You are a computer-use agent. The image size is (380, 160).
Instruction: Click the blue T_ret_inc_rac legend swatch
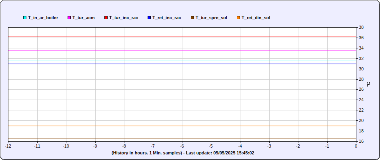pos(149,18)
